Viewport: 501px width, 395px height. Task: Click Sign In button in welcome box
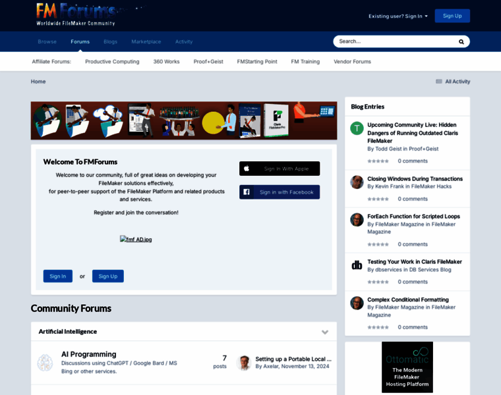58,276
